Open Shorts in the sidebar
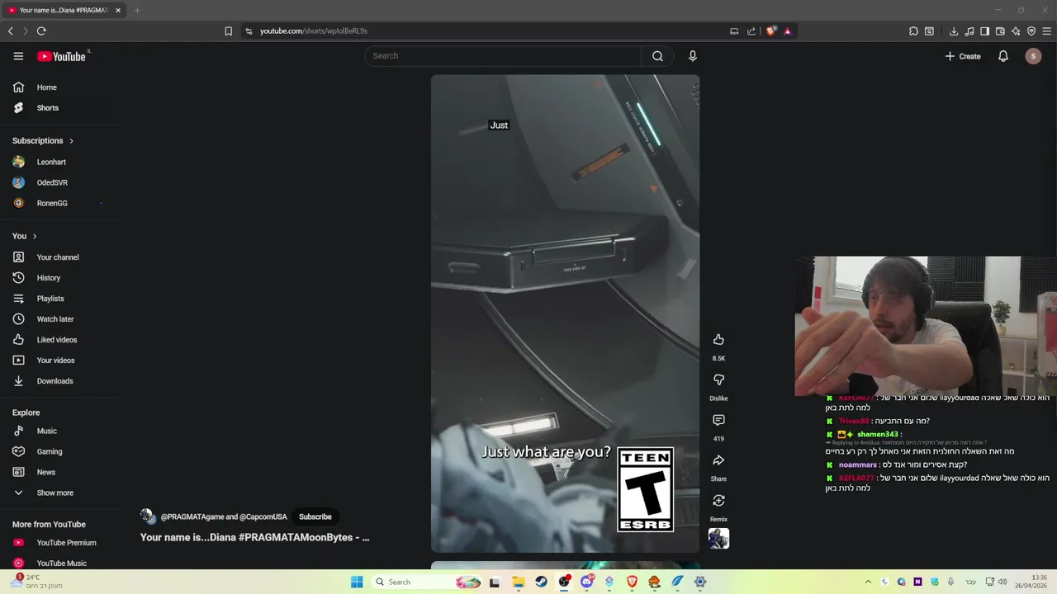This screenshot has height=594, width=1057. tap(59, 108)
